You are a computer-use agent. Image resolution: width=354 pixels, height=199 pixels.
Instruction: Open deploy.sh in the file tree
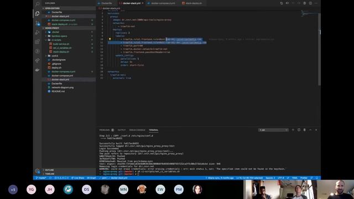[x=69, y=67]
